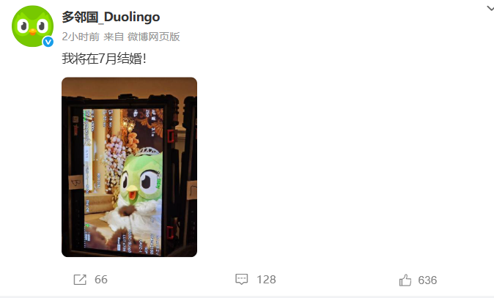Click the repost count 66
Image resolution: width=494 pixels, height=298 pixels.
click(101, 280)
